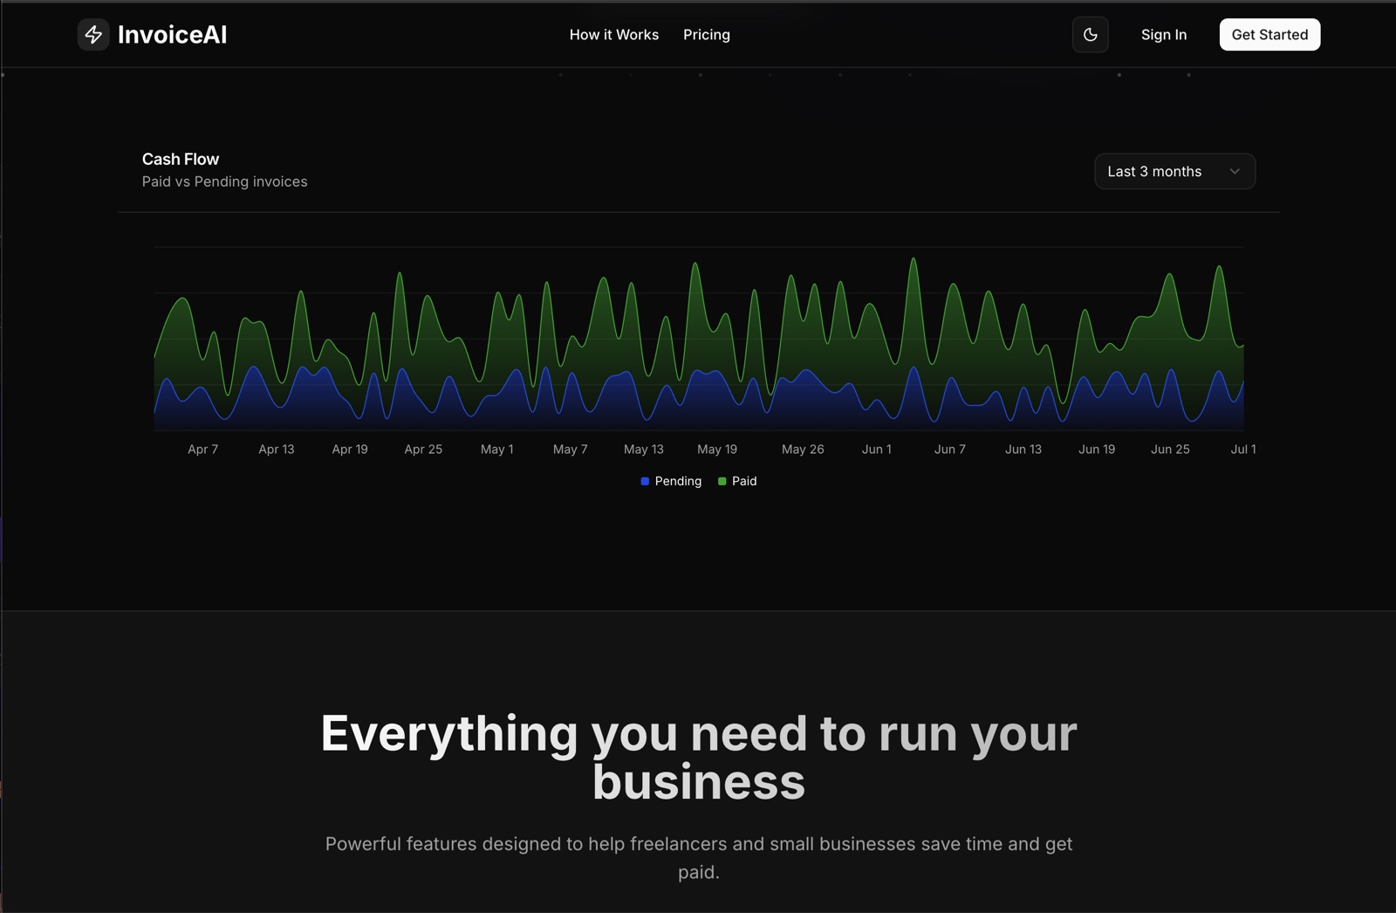Open the Pricing page
This screenshot has height=913, width=1396.
707,35
